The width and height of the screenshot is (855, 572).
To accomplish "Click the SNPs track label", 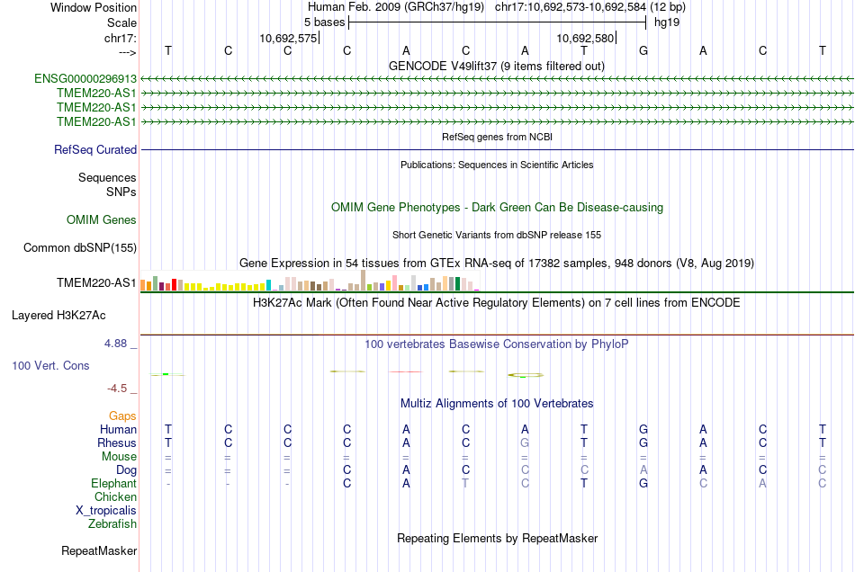I will tap(121, 192).
